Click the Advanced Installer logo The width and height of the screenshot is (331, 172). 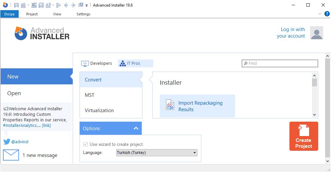tap(42, 33)
